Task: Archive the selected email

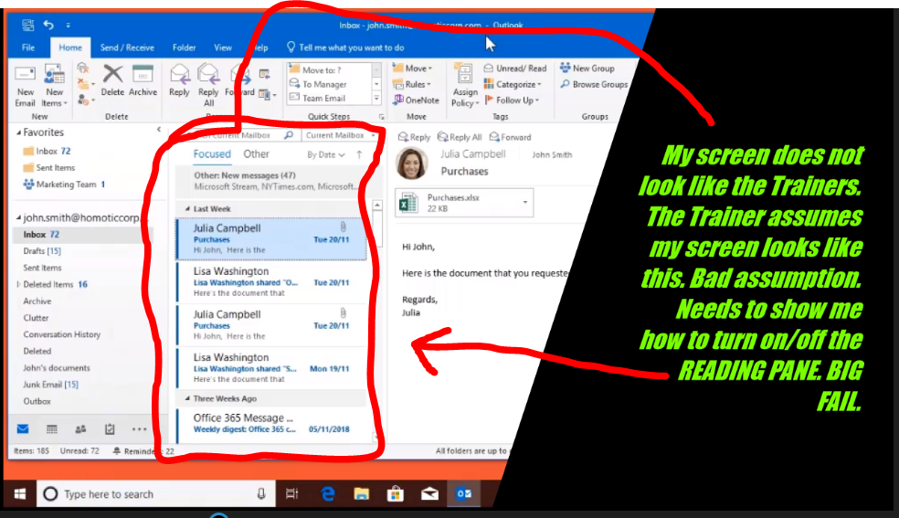Action: 143,80
